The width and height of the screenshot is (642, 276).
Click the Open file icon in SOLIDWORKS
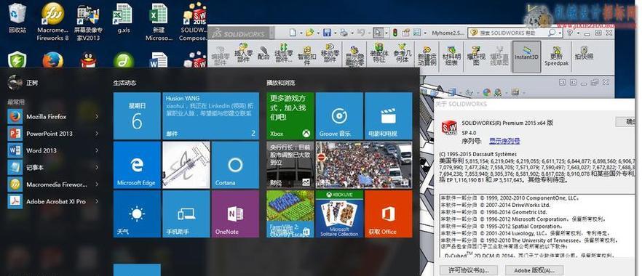tap(309, 33)
